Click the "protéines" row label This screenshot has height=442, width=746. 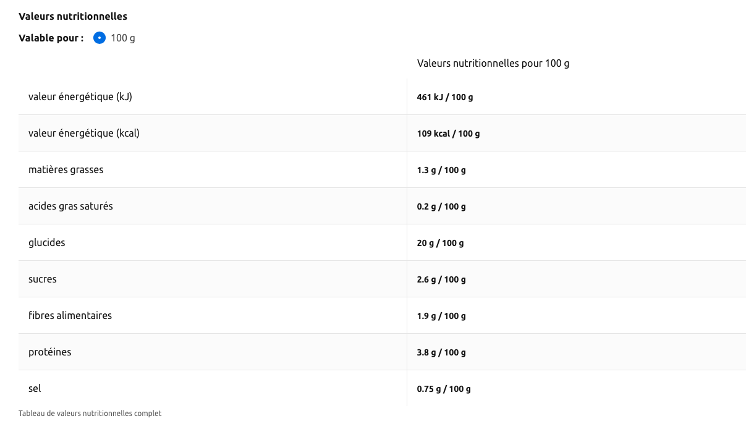coord(50,352)
